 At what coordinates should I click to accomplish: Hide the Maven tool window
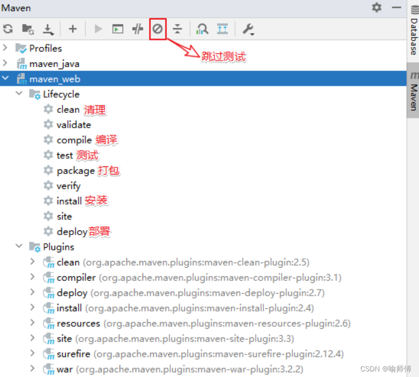(397, 8)
